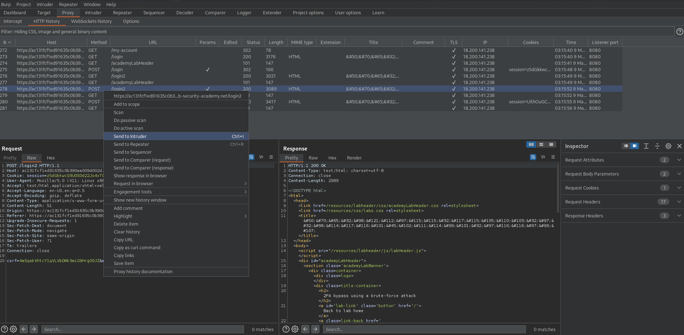Show Request in Pretty view
Screen dimensions: 684x335
[x=10, y=158]
